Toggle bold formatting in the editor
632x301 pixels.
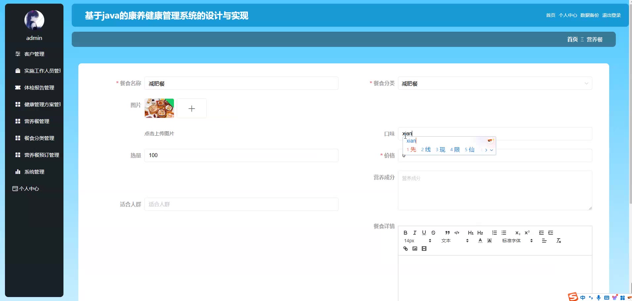[x=406, y=233]
